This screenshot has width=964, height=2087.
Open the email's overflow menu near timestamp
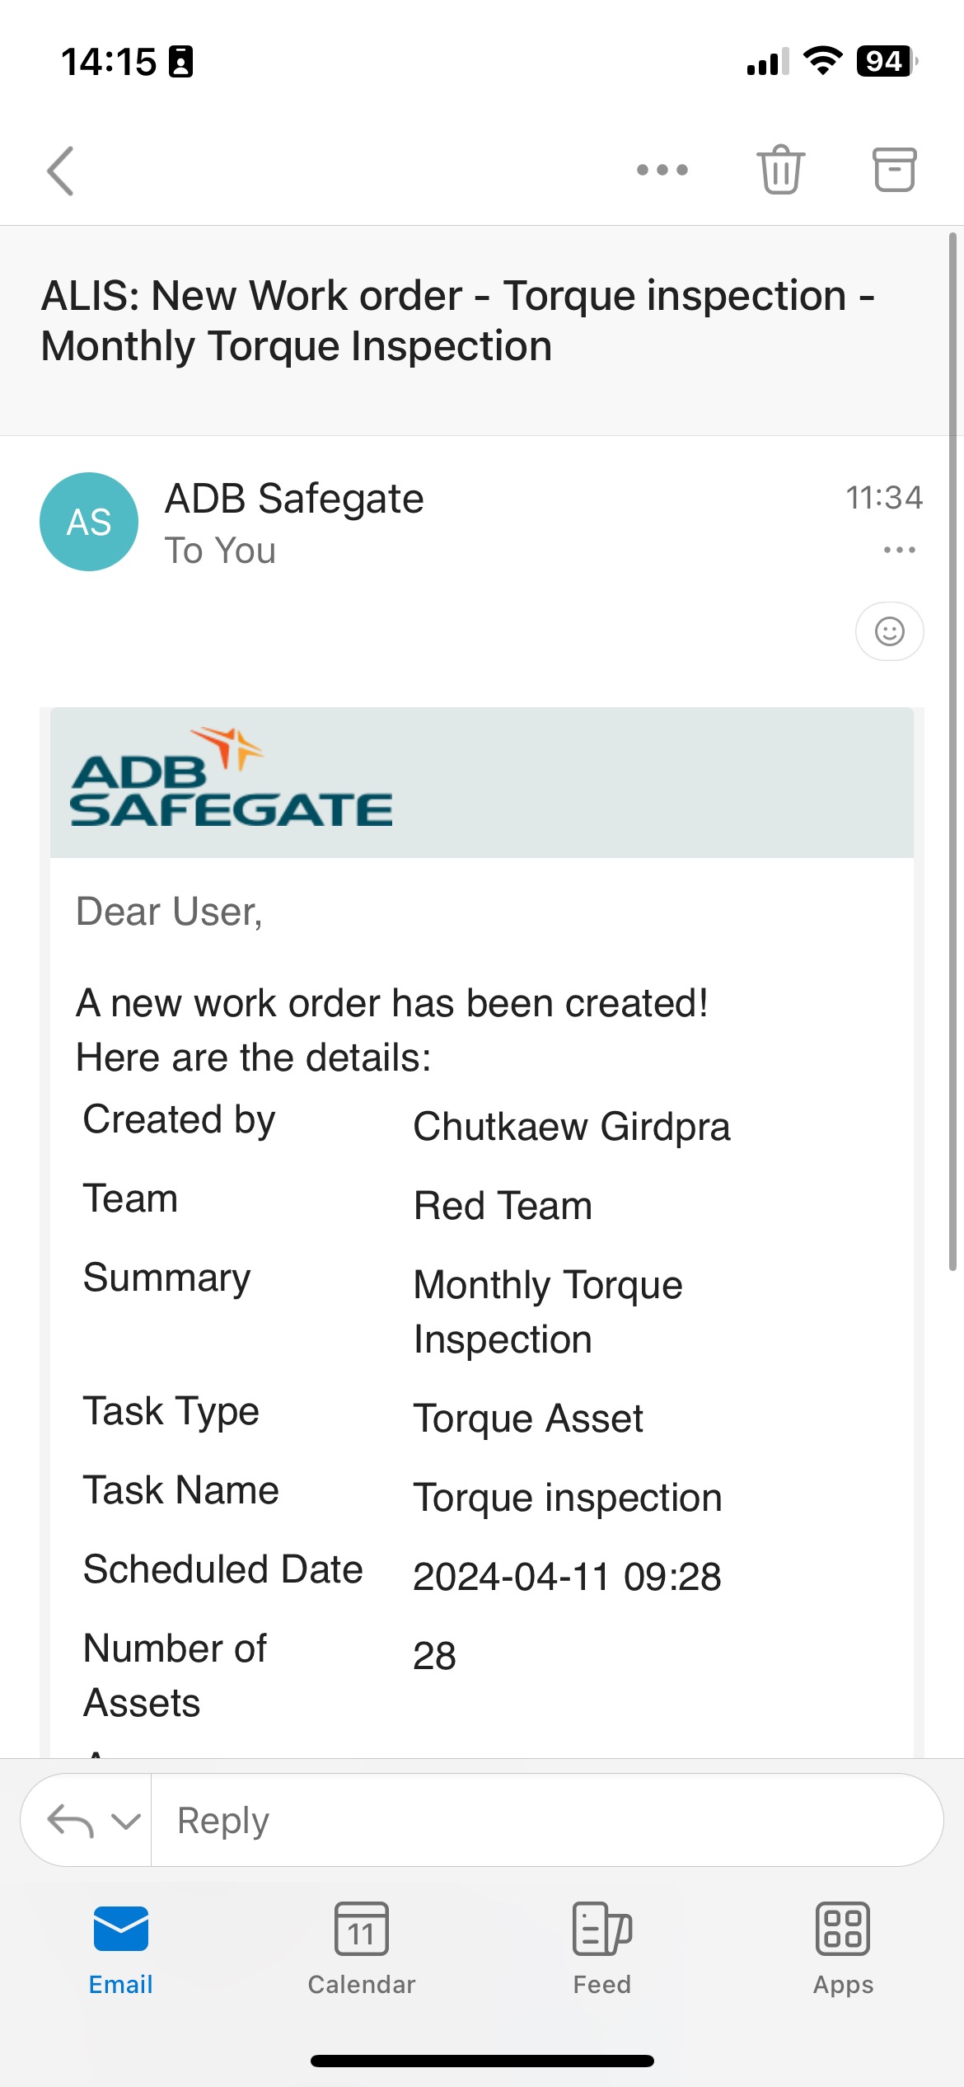897,549
